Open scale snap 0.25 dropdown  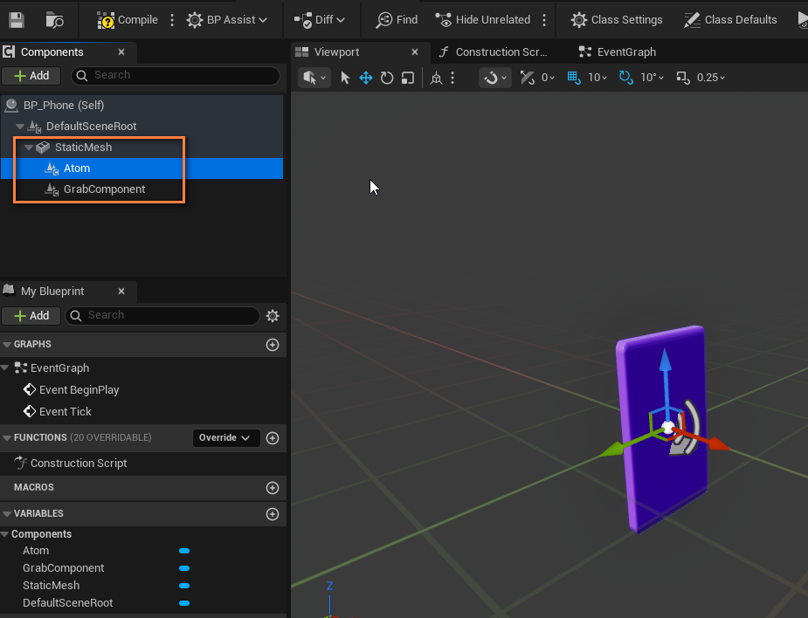[711, 78]
